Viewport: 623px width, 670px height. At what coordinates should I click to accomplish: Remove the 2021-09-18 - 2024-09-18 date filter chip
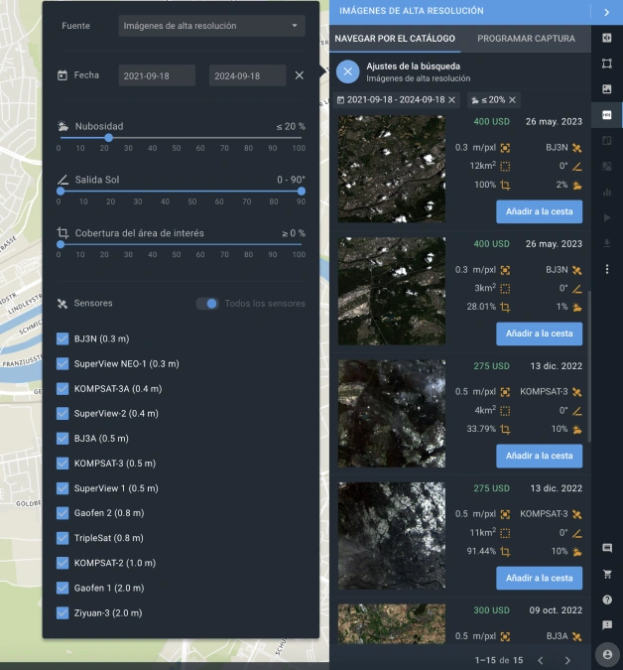click(x=451, y=100)
